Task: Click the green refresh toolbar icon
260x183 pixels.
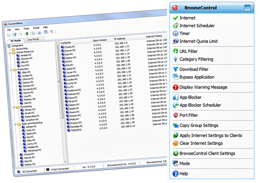Action: click(27, 34)
